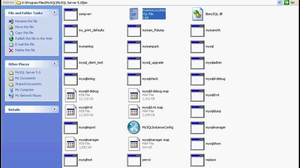Open My Documents link

25,78
